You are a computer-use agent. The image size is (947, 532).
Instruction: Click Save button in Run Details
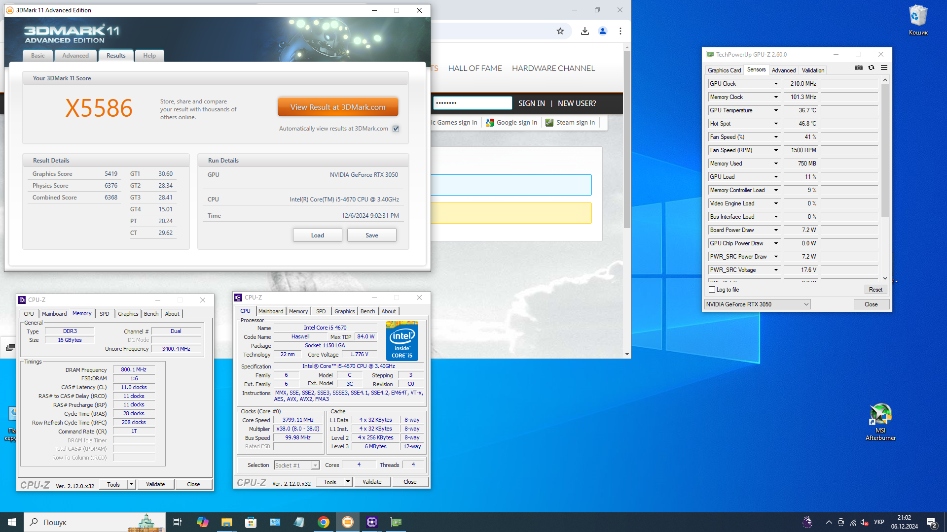[372, 235]
